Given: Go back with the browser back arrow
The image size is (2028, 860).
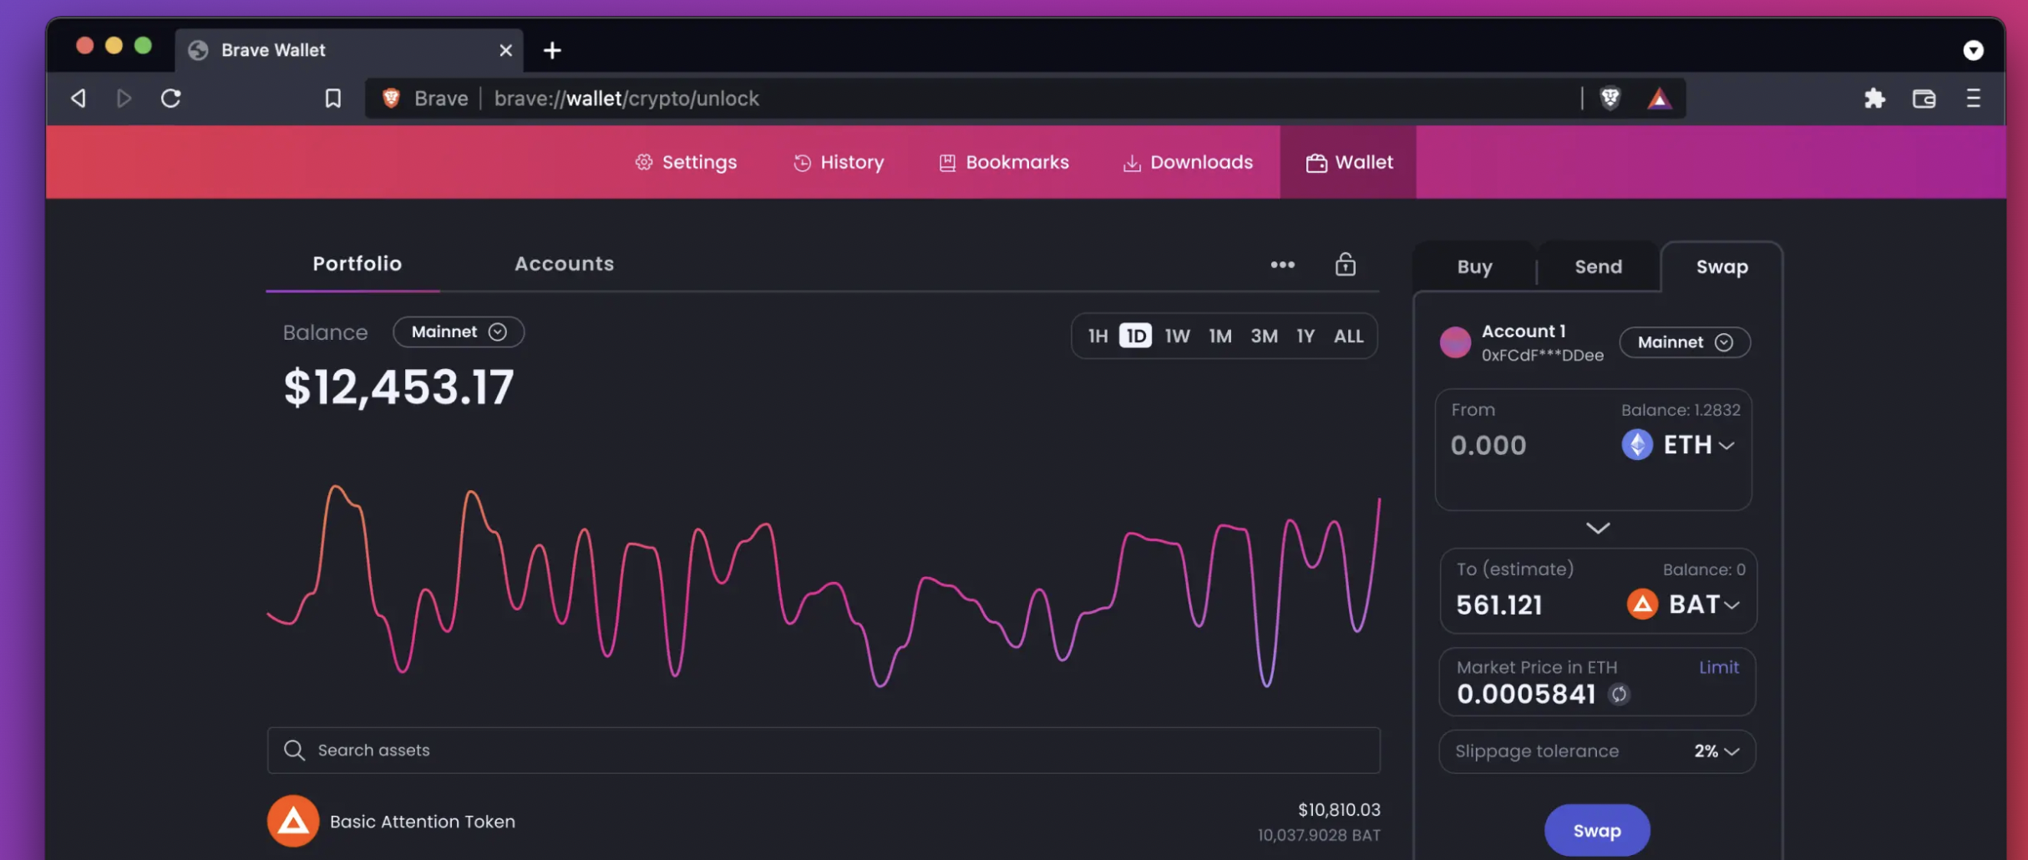Looking at the screenshot, I should tap(79, 99).
